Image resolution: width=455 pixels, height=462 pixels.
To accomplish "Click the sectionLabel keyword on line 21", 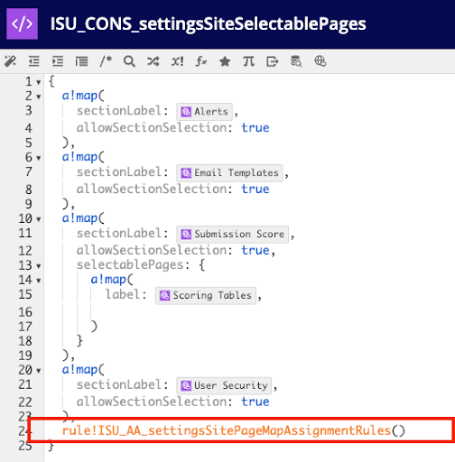I will point(119,384).
